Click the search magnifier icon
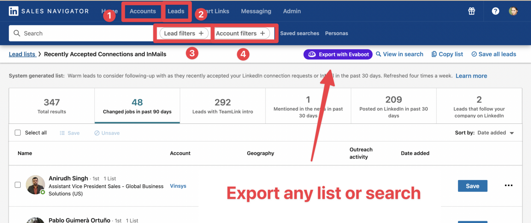This screenshot has height=223, width=531. coord(17,33)
